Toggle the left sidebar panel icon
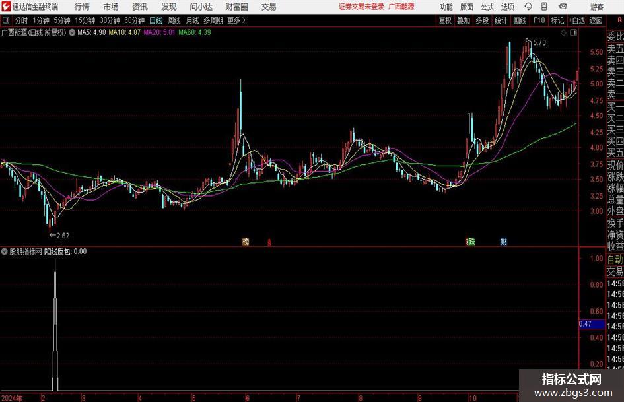 coord(6,20)
